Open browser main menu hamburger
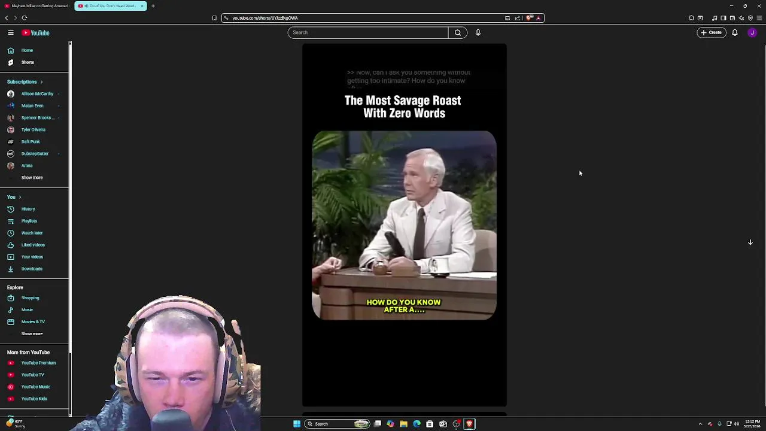Image resolution: width=766 pixels, height=431 pixels. pyautogui.click(x=759, y=18)
